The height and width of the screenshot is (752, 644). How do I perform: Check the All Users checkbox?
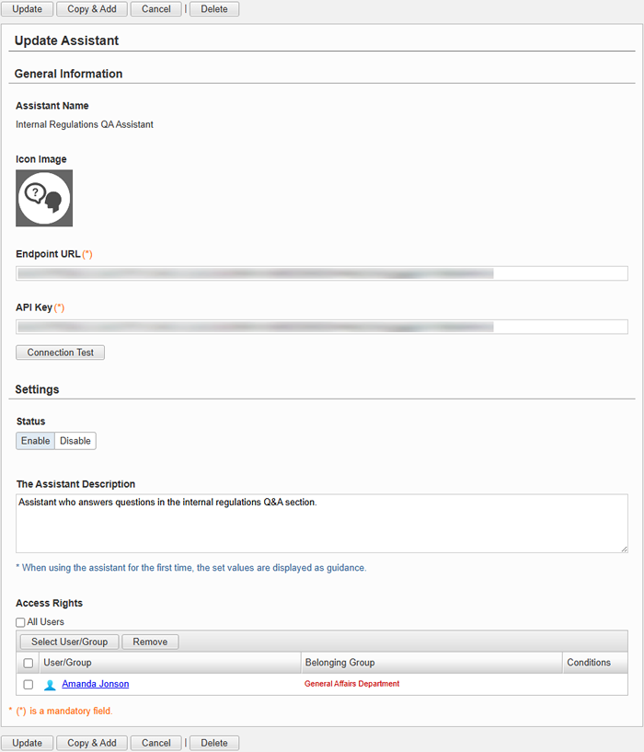20,622
